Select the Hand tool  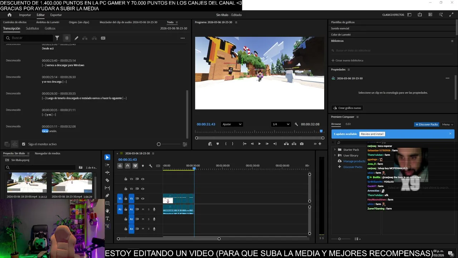[x=107, y=211]
